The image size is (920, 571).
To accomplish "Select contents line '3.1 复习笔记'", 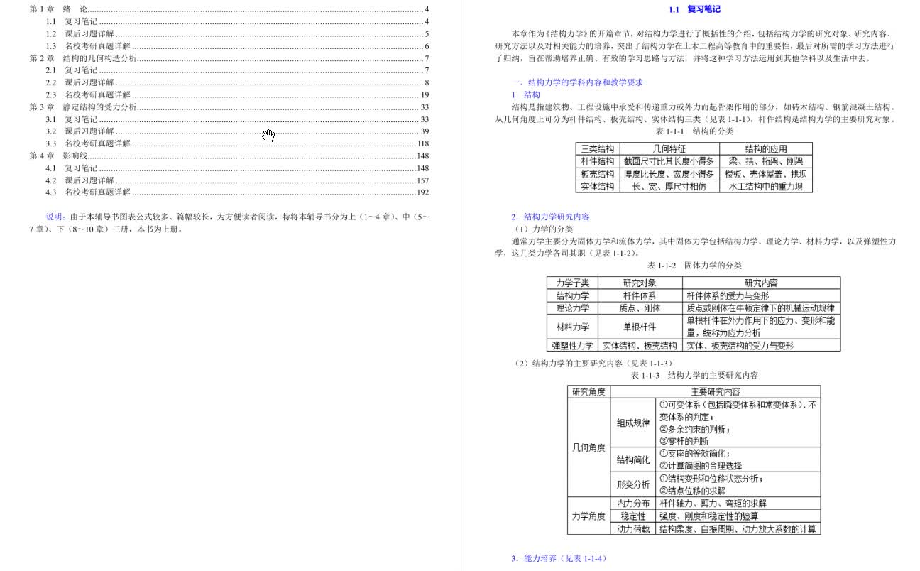I will 237,119.
